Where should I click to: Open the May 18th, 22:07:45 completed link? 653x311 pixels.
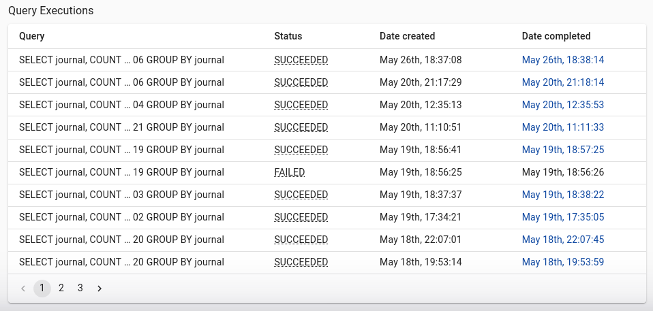click(562, 240)
